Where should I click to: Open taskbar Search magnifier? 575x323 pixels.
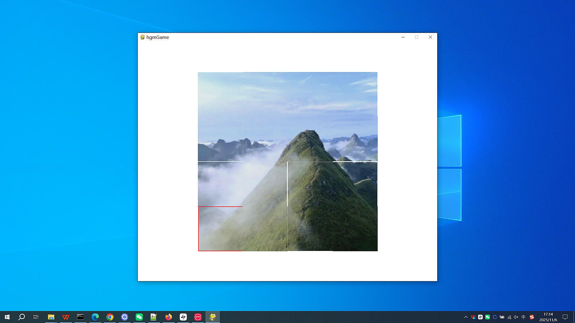[x=22, y=317]
